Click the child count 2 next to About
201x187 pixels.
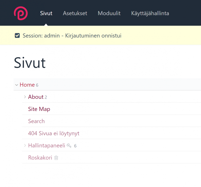point(46,97)
